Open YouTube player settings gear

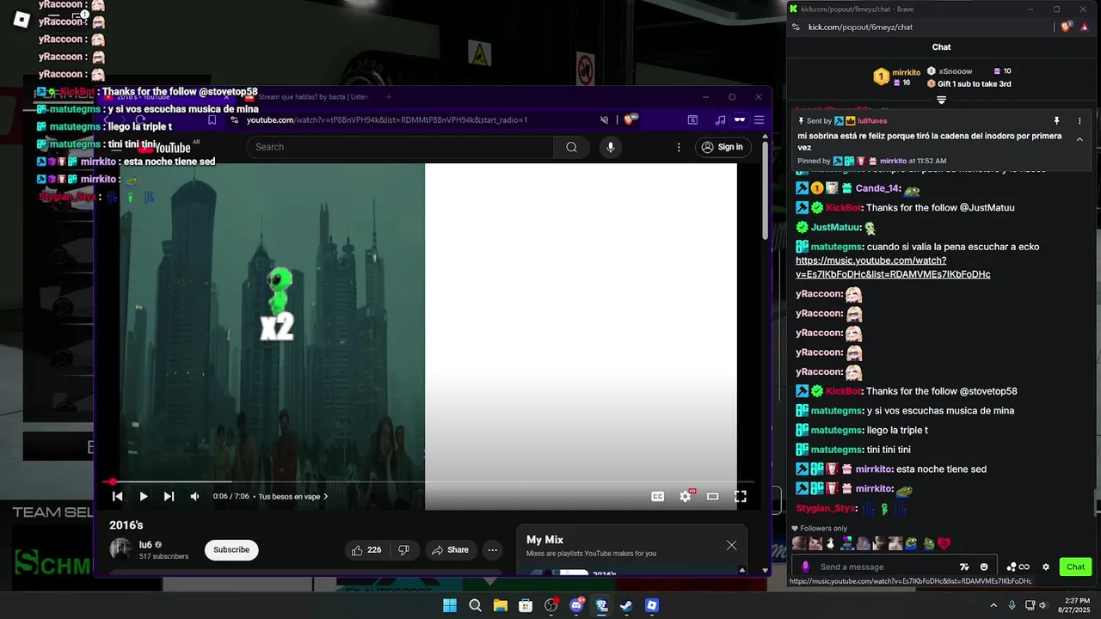click(686, 496)
